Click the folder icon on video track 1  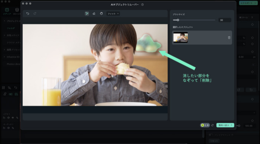4,118
